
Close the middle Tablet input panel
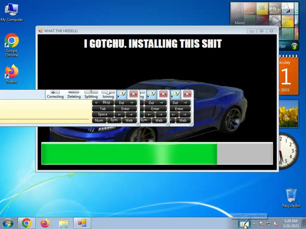point(163,94)
